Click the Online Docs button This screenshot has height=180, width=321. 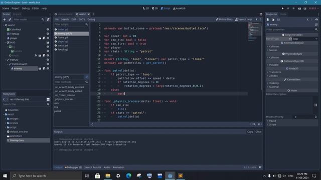click(x=224, y=19)
